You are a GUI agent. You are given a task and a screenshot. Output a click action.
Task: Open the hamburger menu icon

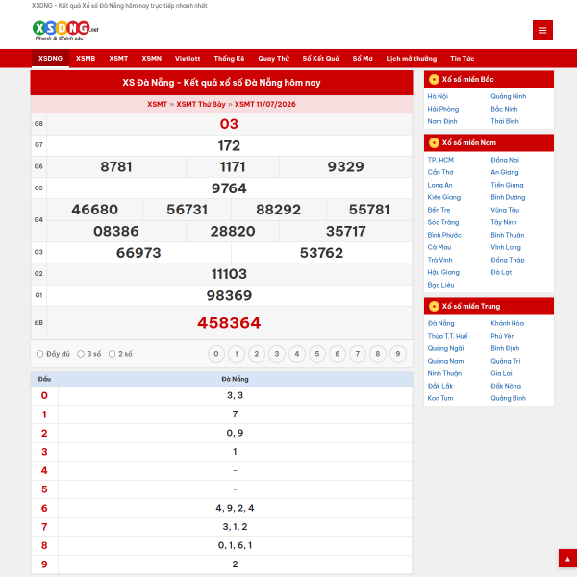pos(542,30)
